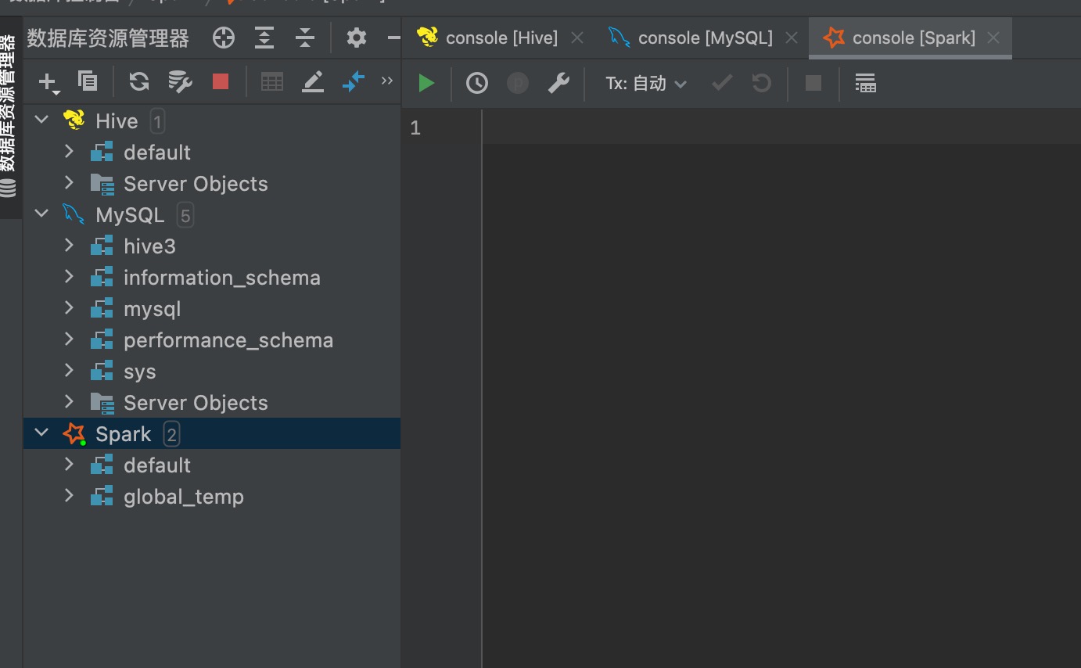Expand the information_schema node
This screenshot has width=1081, height=668.
click(69, 276)
